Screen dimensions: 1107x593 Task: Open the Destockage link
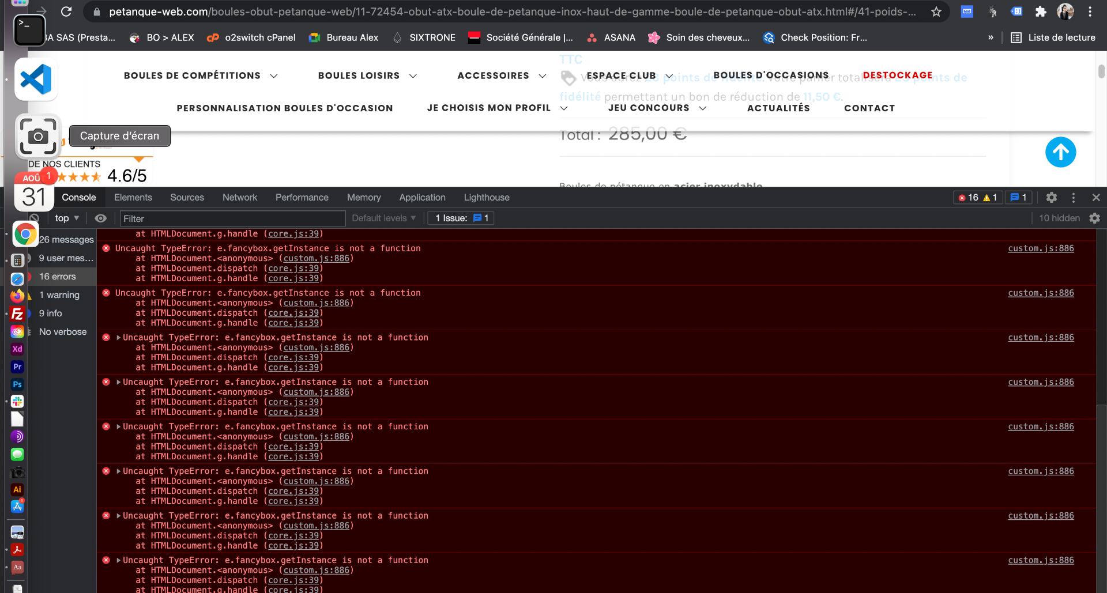[x=898, y=75]
